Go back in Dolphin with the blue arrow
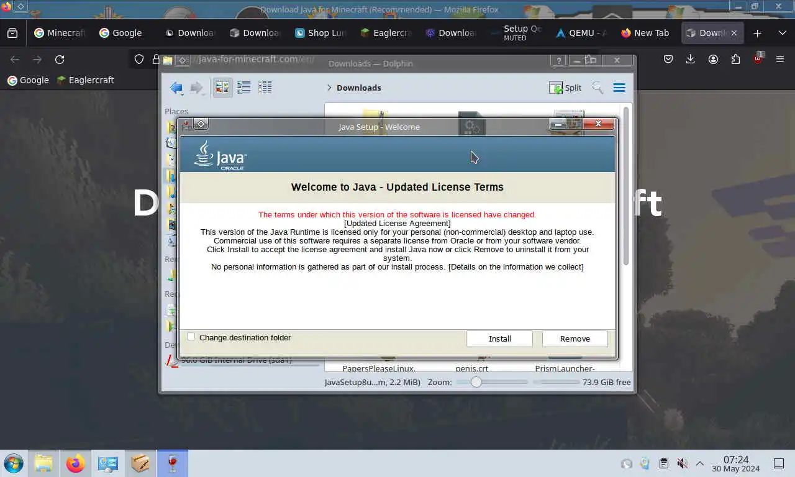 (x=176, y=88)
